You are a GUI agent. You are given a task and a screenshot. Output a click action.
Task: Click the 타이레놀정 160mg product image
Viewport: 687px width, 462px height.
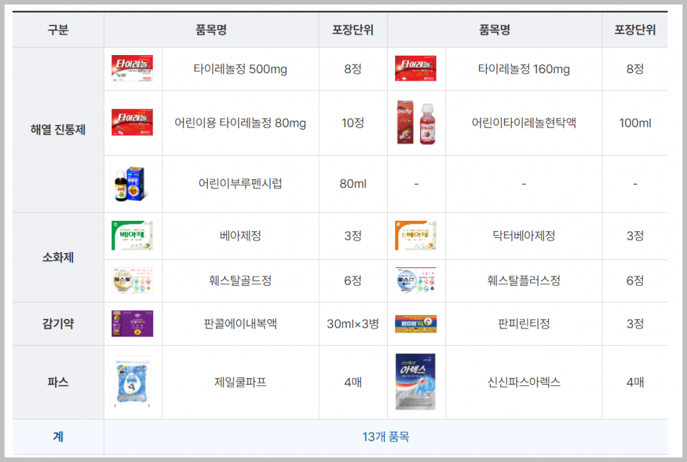tap(415, 68)
